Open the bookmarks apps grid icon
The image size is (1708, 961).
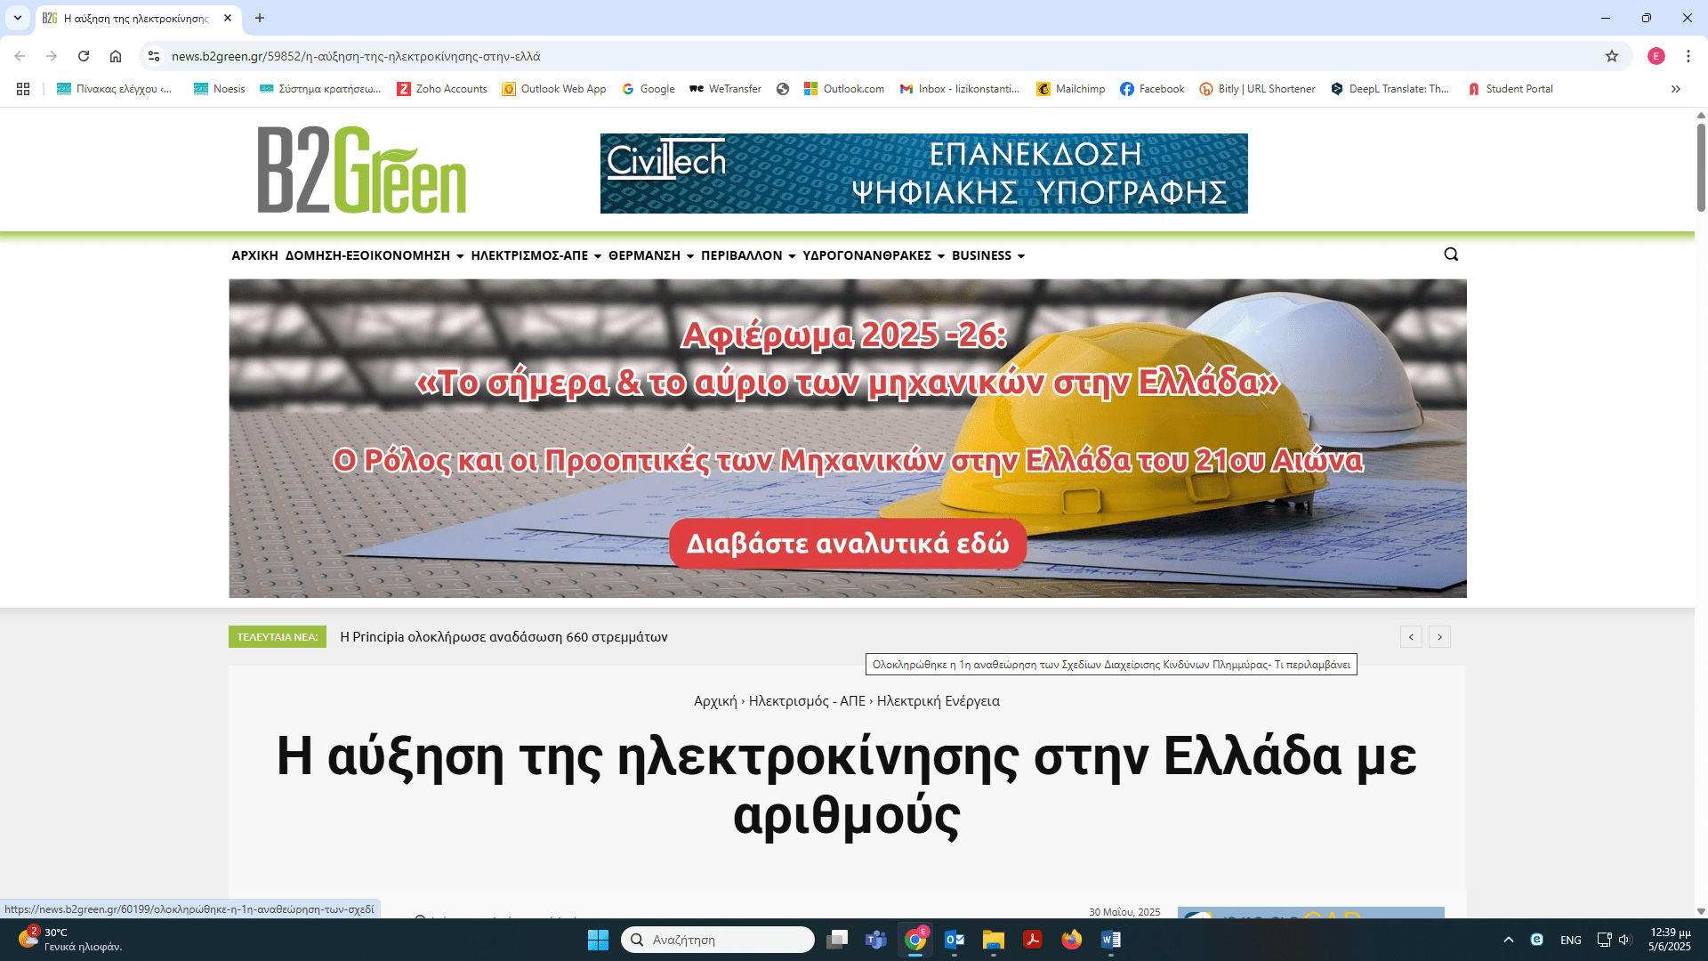click(23, 89)
